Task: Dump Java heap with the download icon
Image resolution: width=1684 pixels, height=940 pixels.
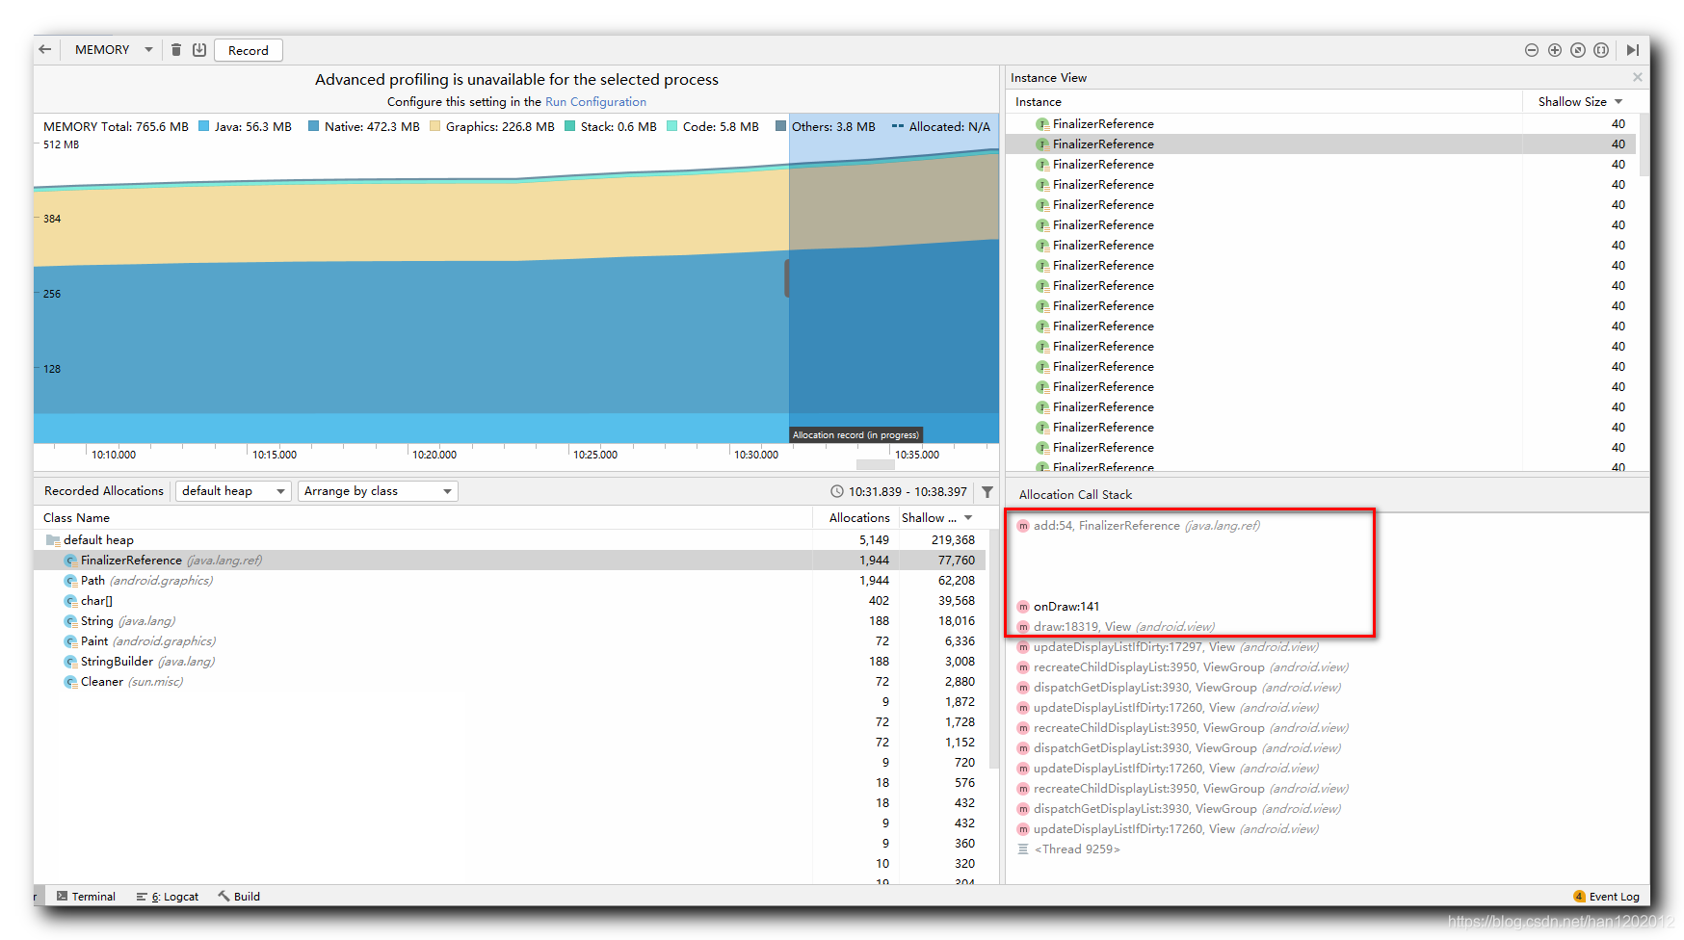Action: pos(199,50)
